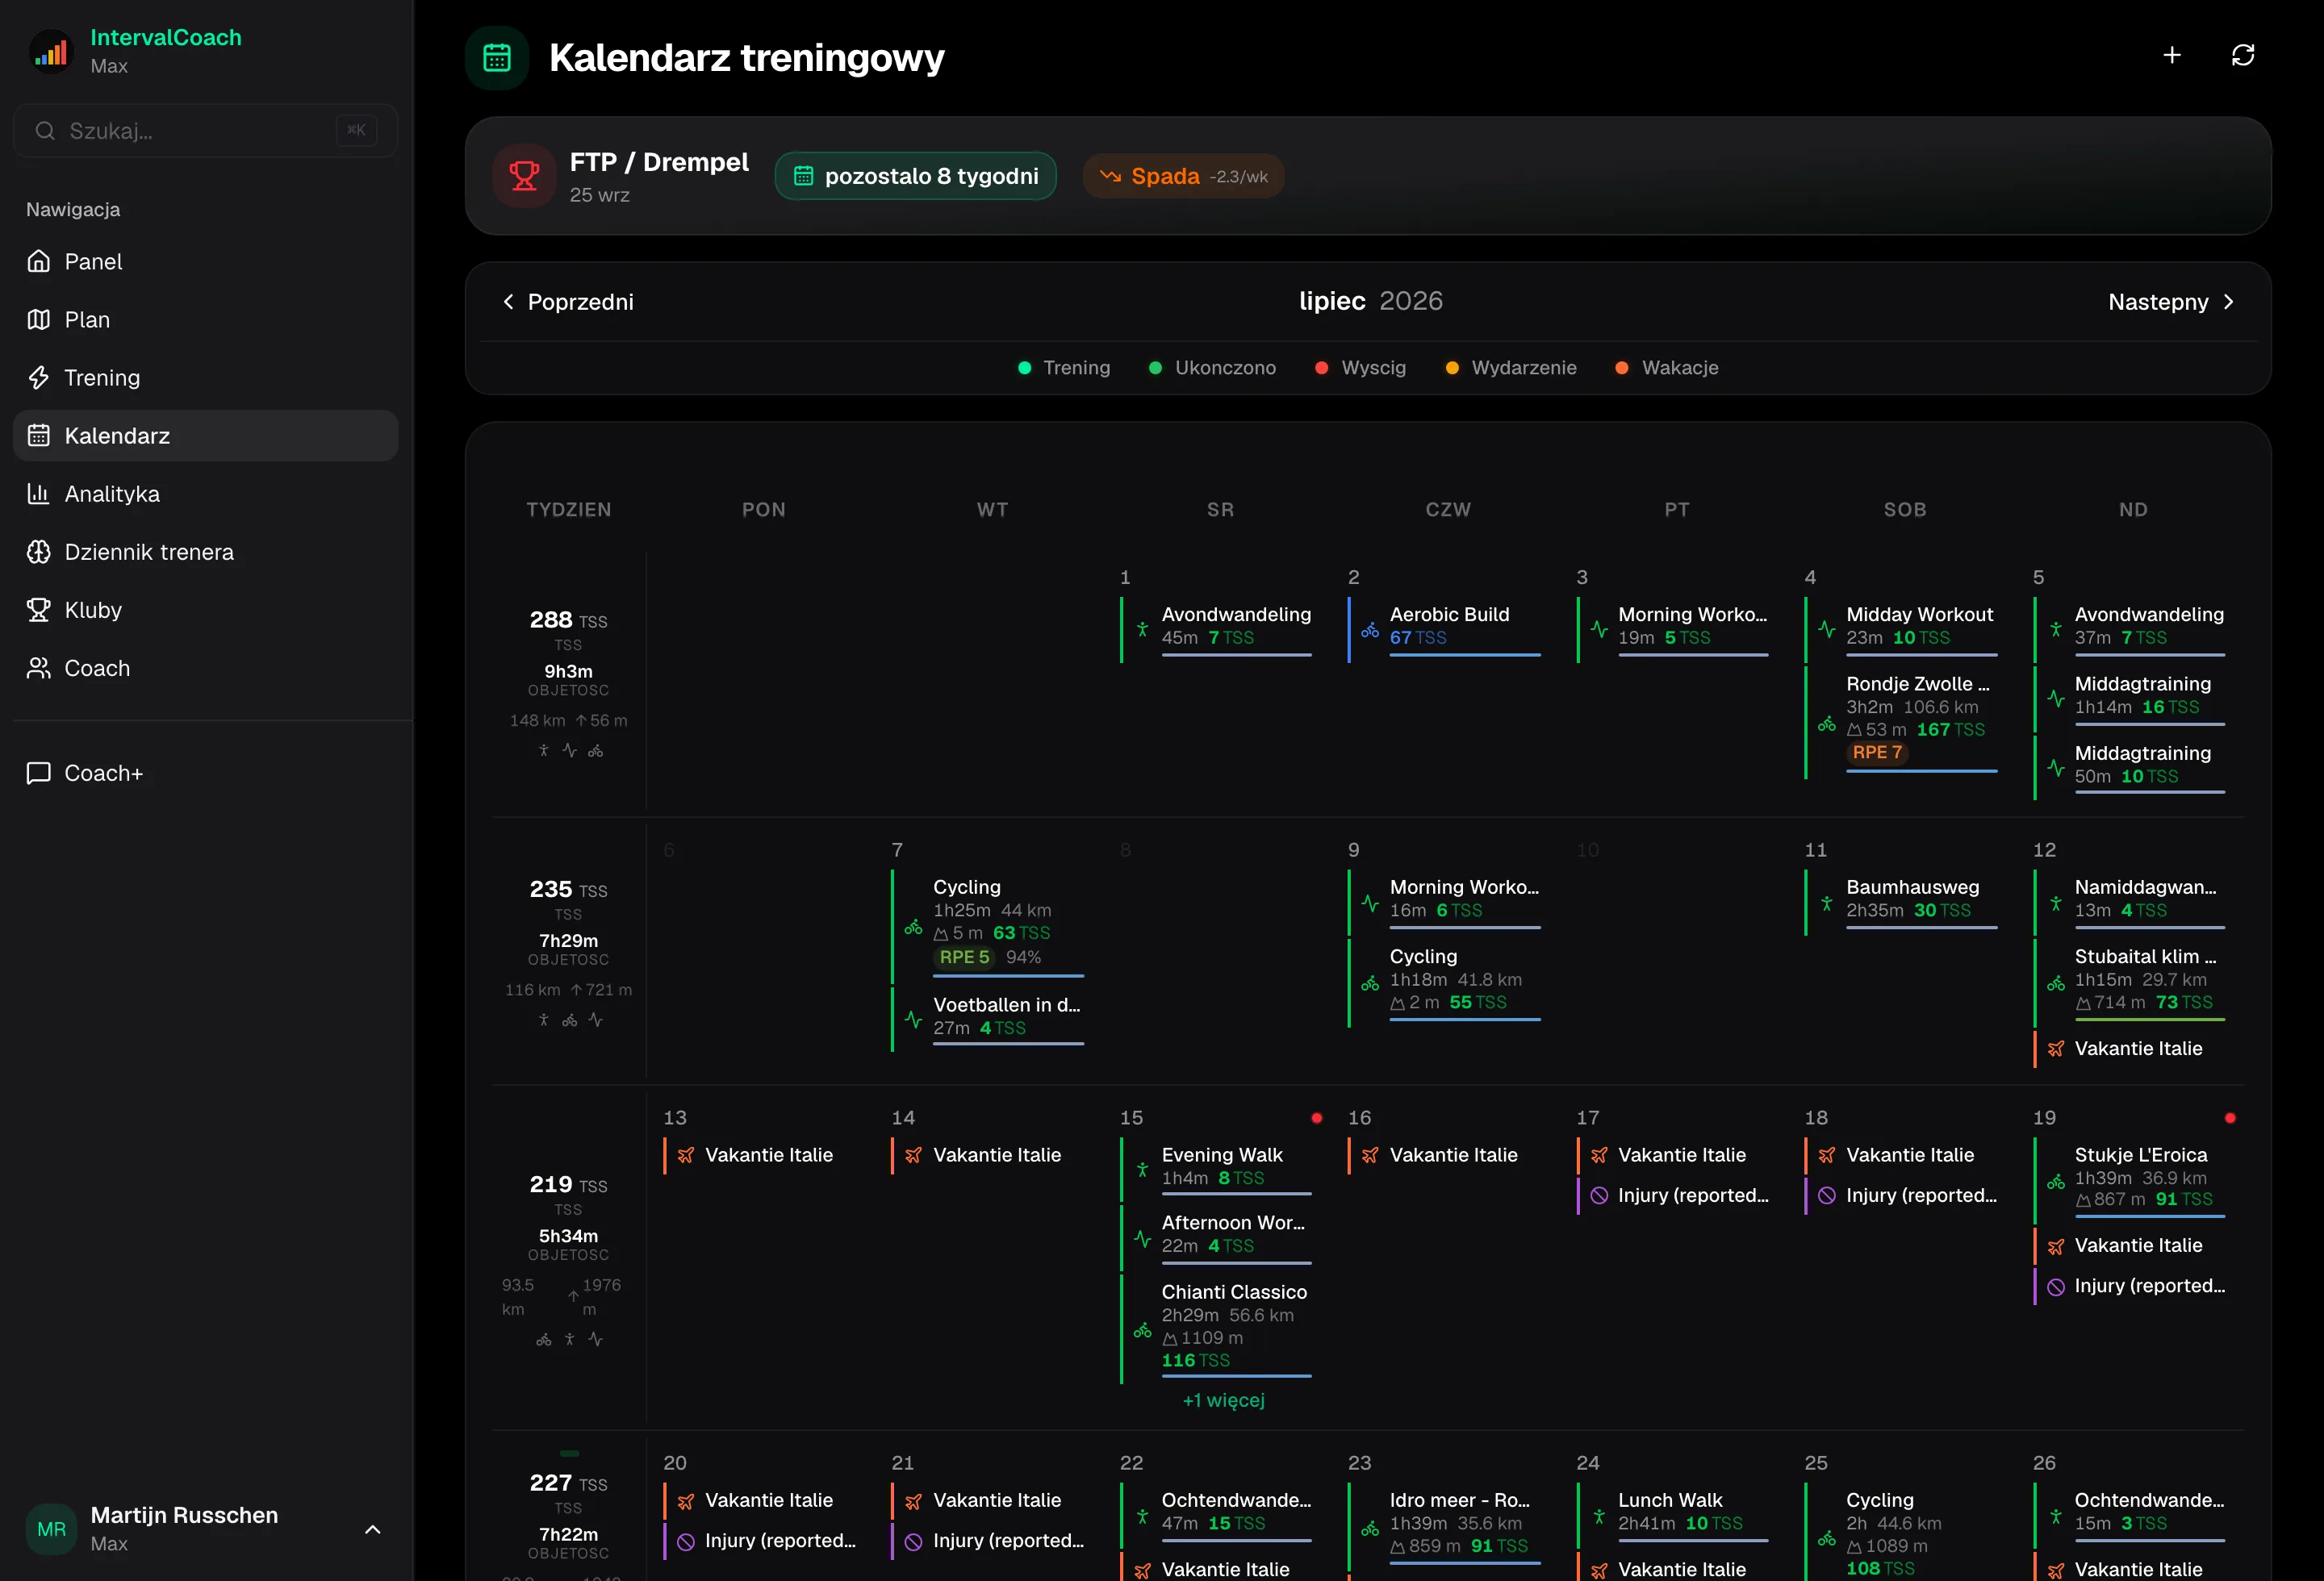Open Analityka section
Viewport: 2324px width, 1581px height.
coord(205,494)
